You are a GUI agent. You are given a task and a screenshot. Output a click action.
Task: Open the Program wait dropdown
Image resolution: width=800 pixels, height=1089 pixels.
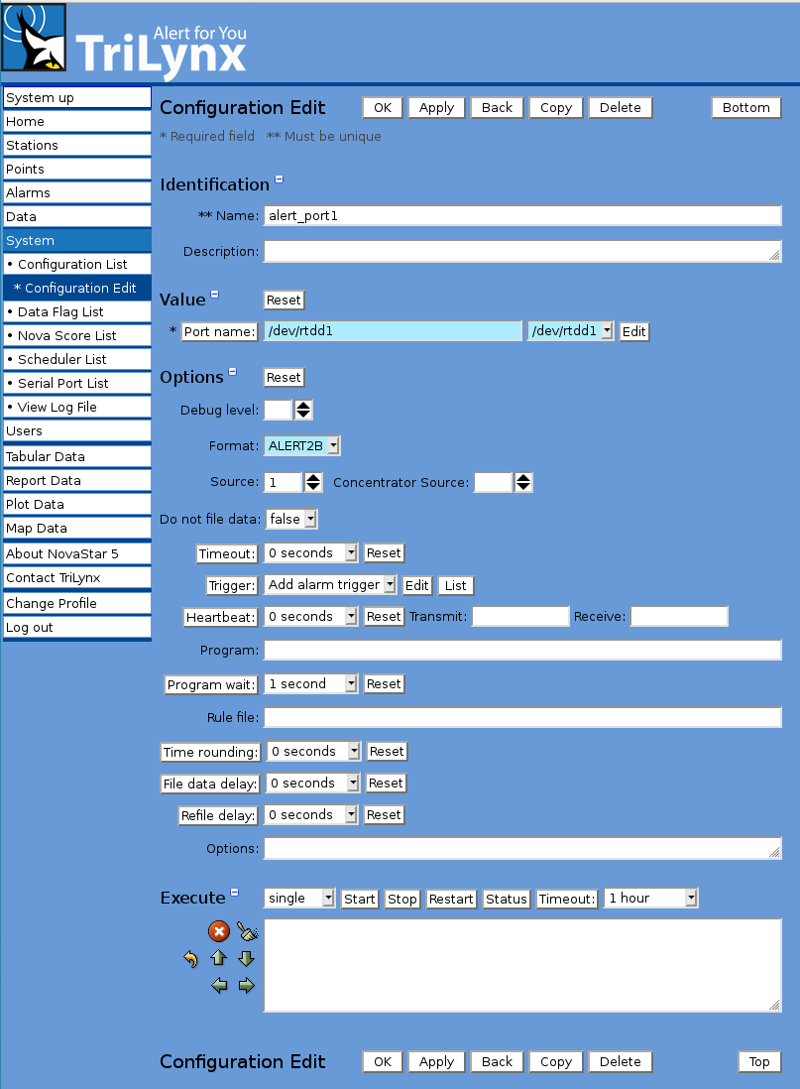(x=310, y=683)
